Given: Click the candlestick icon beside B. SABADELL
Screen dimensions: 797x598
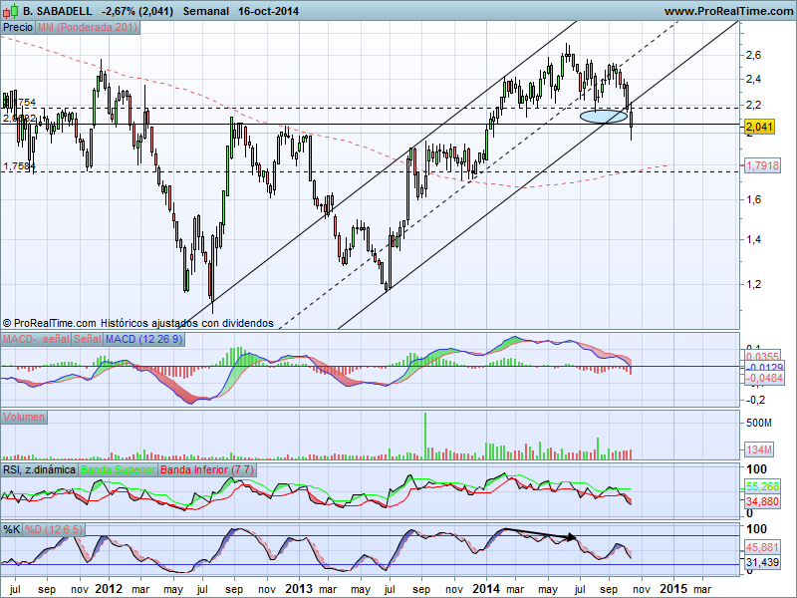Looking at the screenshot, I should 11,11.
